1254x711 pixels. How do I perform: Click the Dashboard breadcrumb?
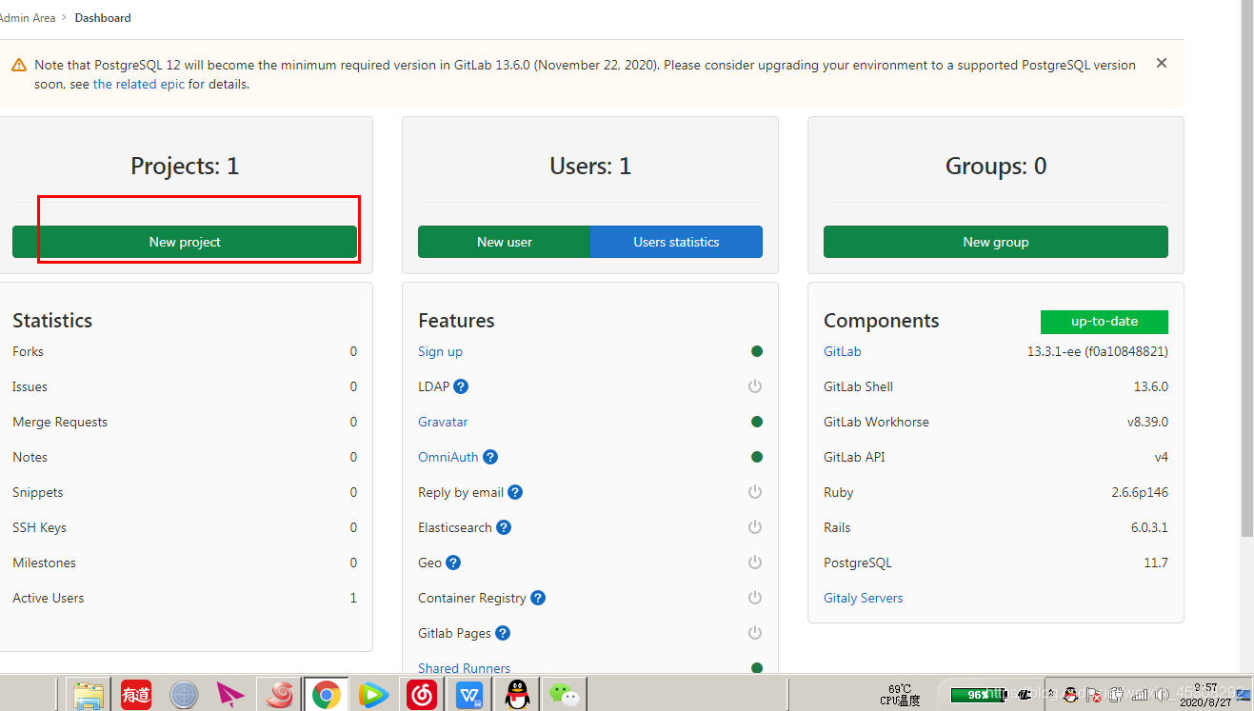click(x=103, y=18)
